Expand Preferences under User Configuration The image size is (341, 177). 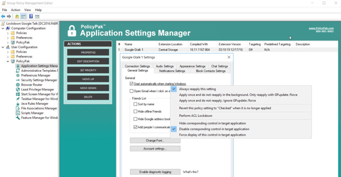coord(8,57)
